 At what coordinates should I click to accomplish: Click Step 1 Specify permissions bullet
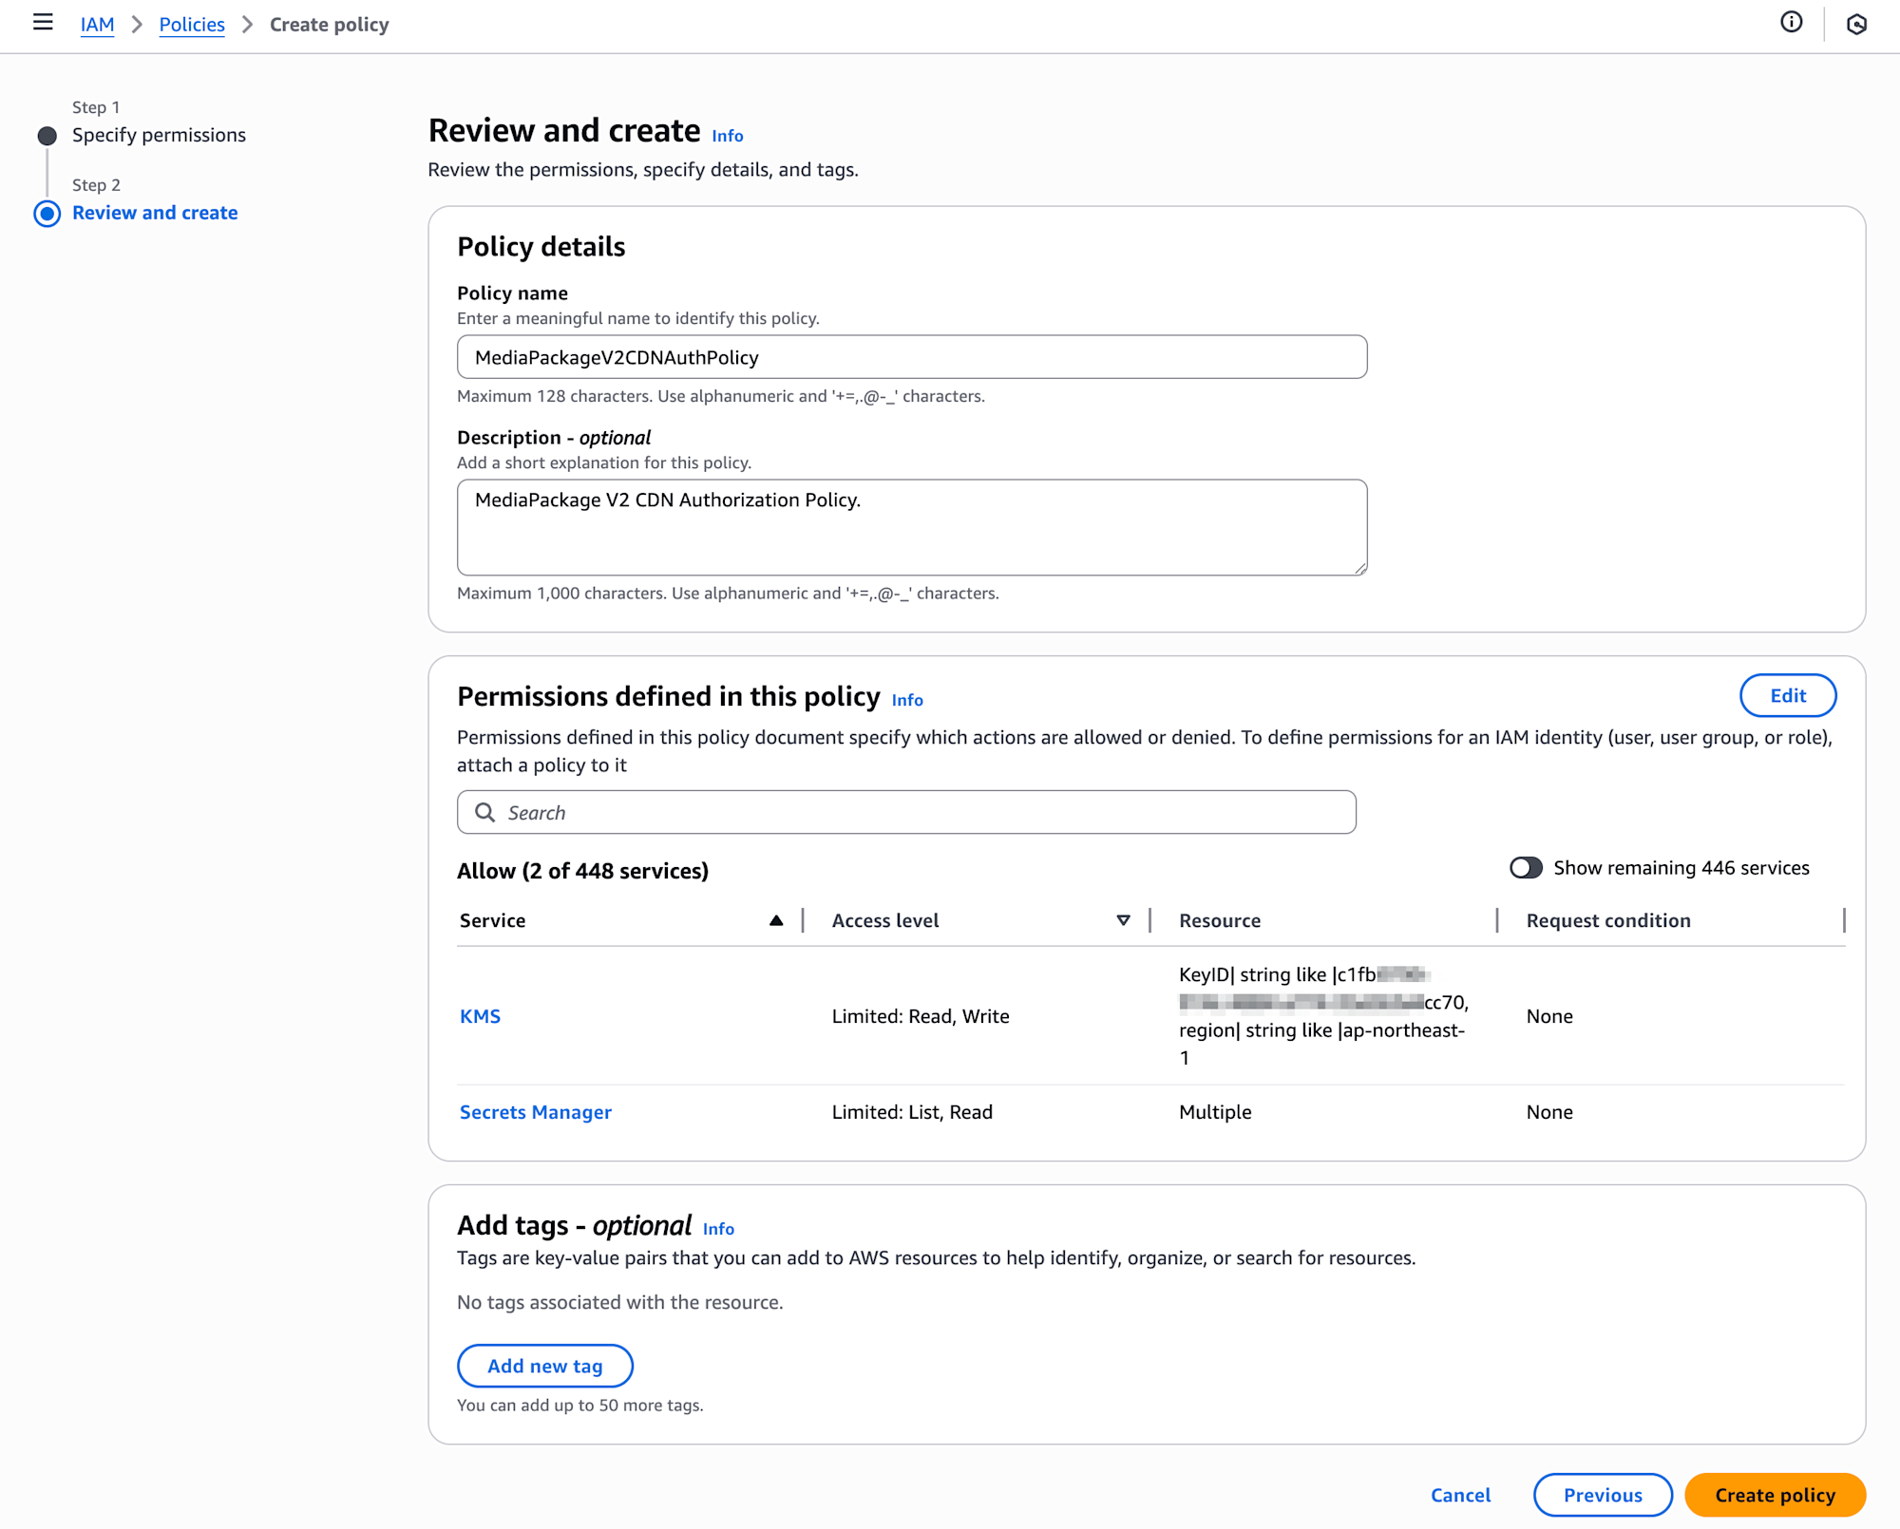(x=47, y=135)
